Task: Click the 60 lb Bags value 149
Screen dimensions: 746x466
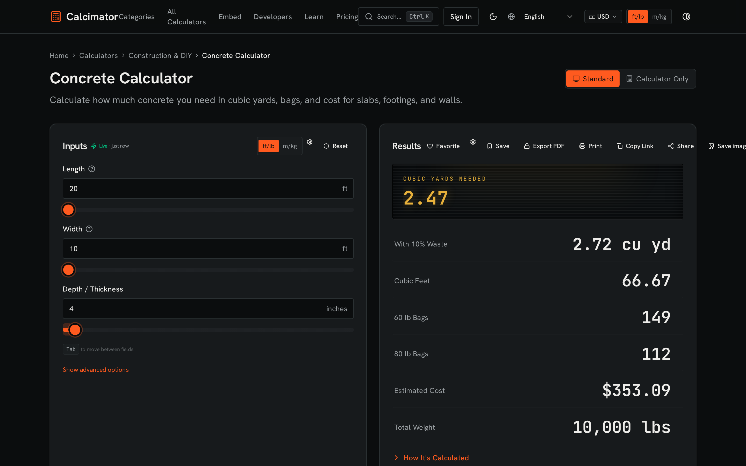Action: [x=656, y=317]
